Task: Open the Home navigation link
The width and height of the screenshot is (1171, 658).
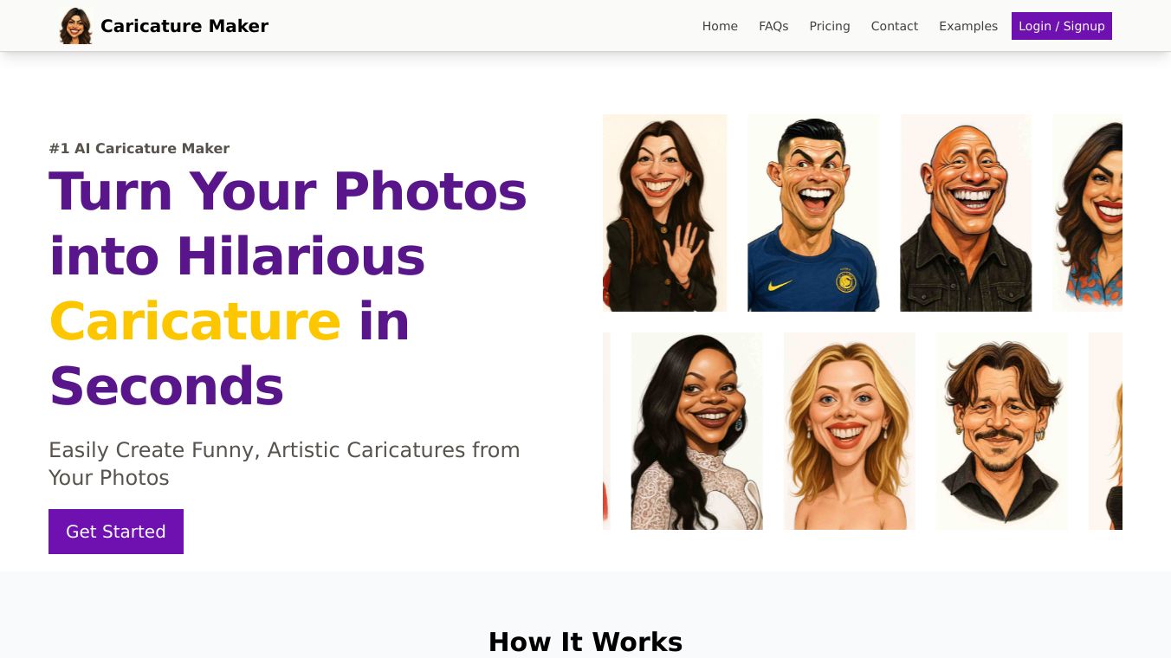Action: pos(720,26)
